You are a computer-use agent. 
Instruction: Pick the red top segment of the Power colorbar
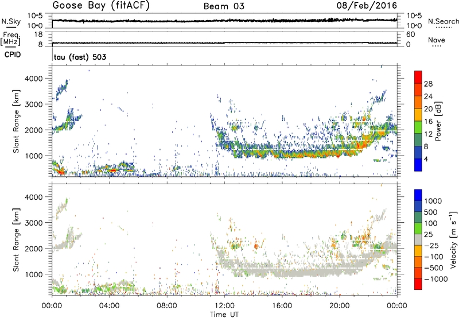[x=418, y=77]
